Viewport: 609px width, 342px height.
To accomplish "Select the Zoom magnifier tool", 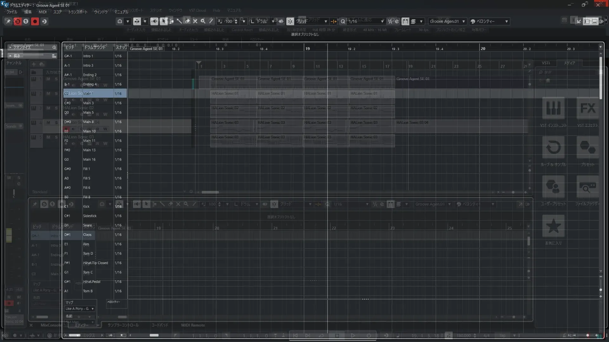I will (203, 21).
